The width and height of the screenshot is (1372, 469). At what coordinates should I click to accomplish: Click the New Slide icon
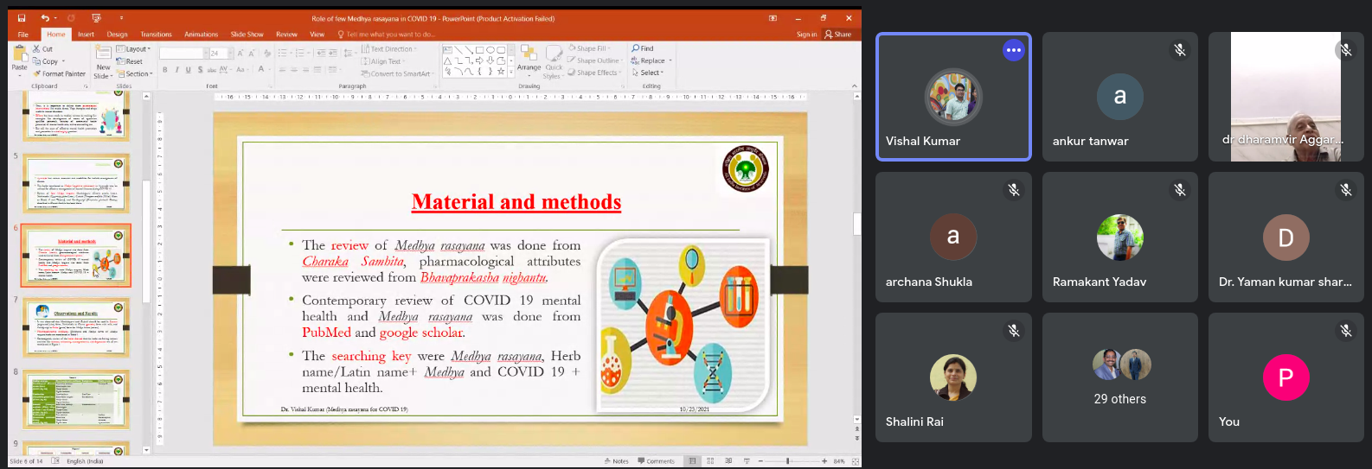tap(103, 54)
